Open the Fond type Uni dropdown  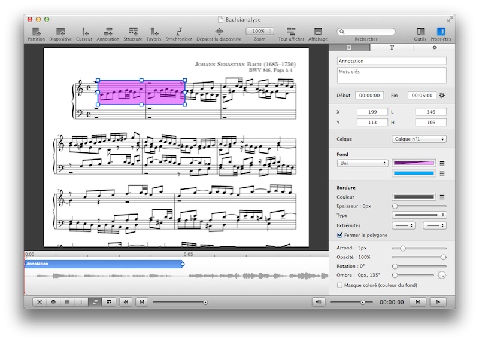coord(363,163)
